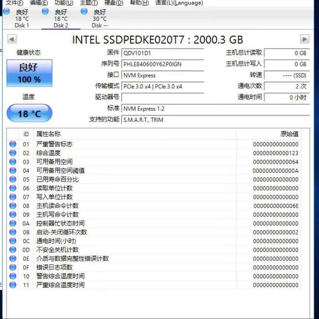This screenshot has width=319, height=319.
Task: Go to next disk with right arrow
Action: click(x=305, y=39)
